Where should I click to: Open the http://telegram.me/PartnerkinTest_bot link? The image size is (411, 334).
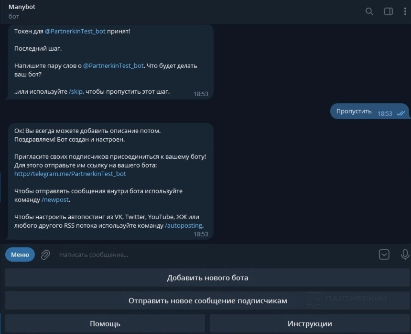[x=70, y=174]
